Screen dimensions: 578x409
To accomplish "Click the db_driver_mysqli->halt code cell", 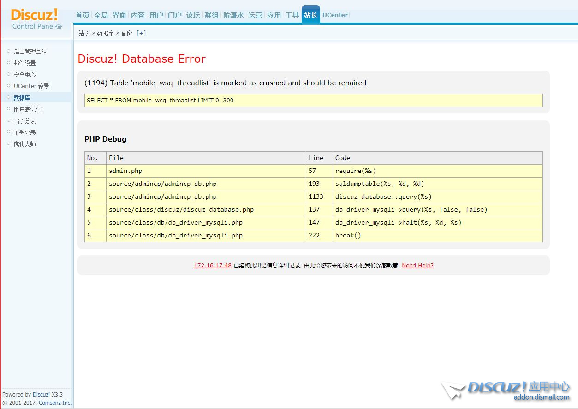I will [438, 223].
